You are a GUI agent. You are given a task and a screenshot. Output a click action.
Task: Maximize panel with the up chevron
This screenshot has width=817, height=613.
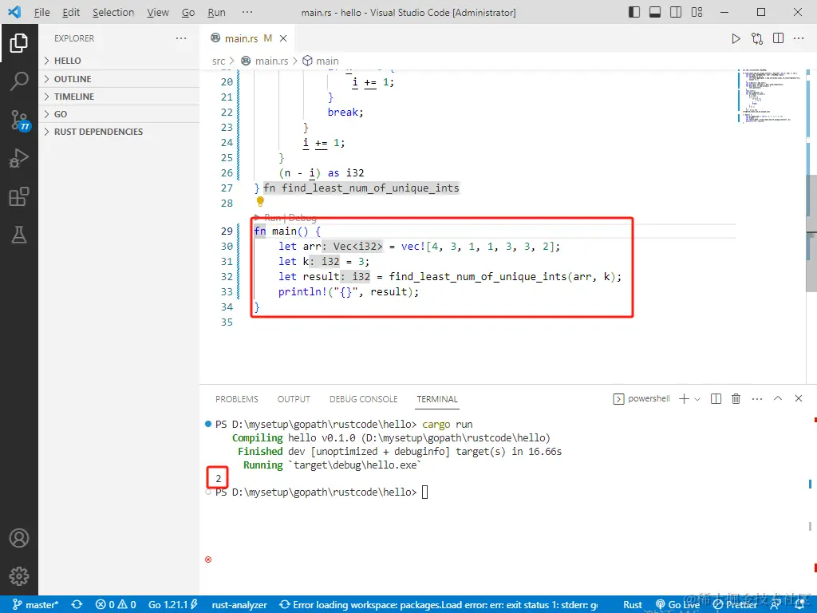pos(778,398)
